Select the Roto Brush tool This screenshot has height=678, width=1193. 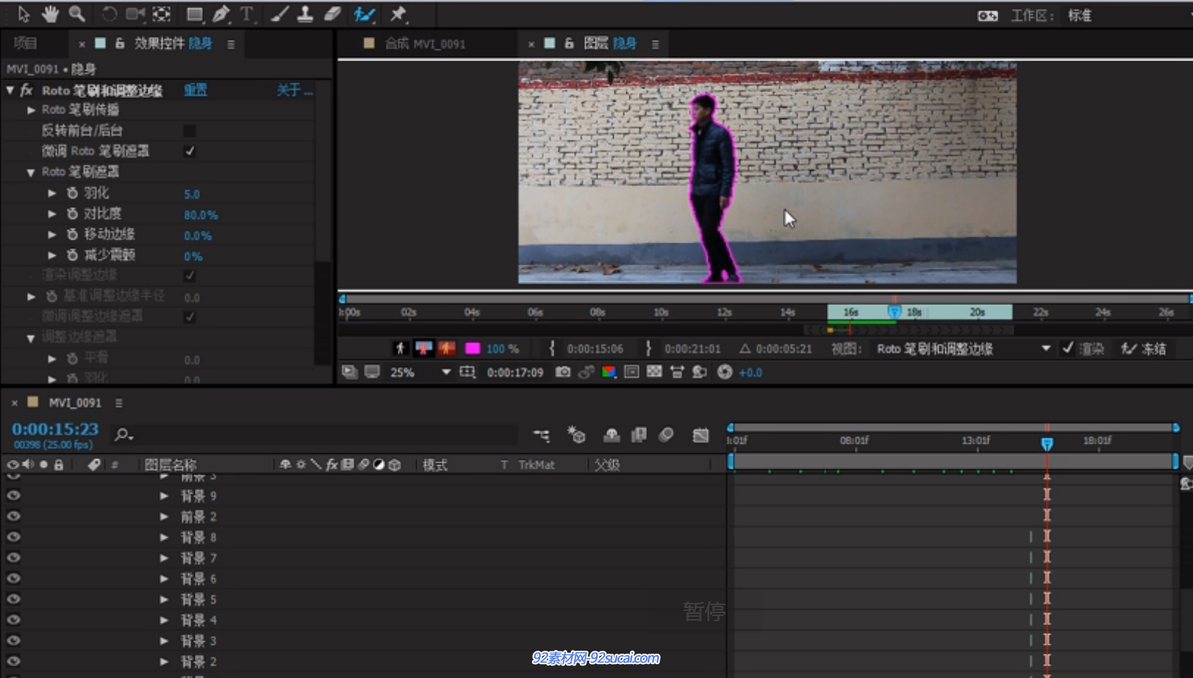pos(364,14)
